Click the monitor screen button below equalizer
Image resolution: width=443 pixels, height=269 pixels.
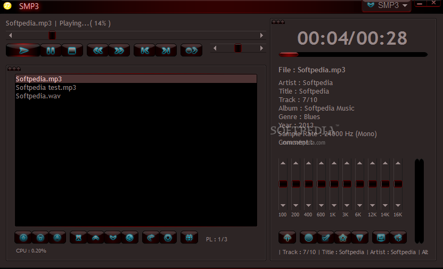tap(381, 238)
